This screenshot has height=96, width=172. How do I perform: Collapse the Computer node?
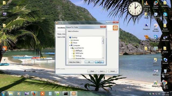click(x=70, y=45)
